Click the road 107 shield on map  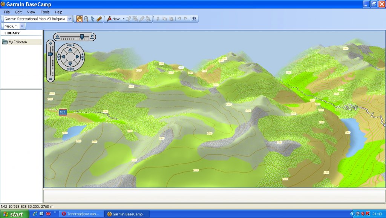point(63,112)
